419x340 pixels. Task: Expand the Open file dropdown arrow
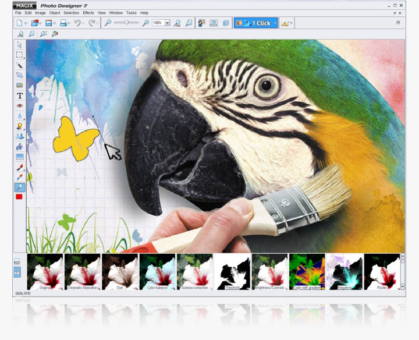[40, 23]
